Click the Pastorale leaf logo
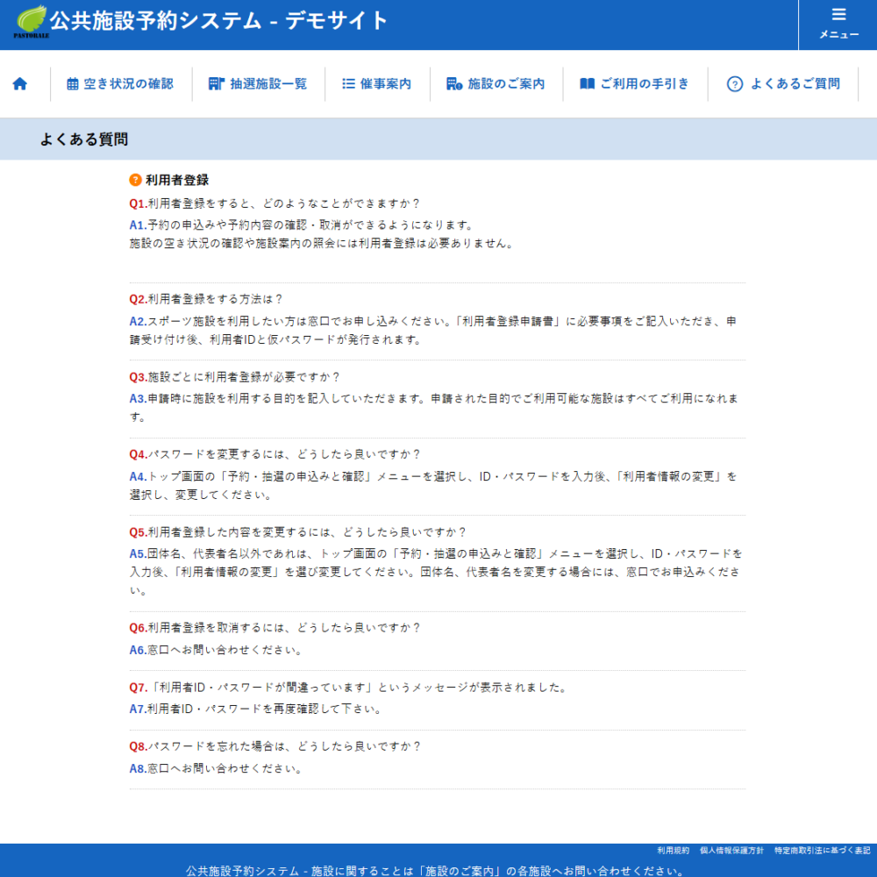Screen dimensions: 877x877 pyautogui.click(x=31, y=21)
